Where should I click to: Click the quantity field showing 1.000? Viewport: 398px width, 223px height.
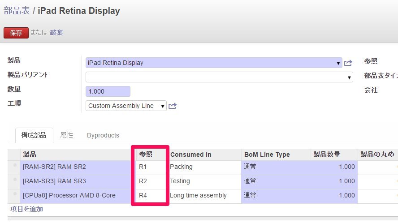click(x=108, y=91)
